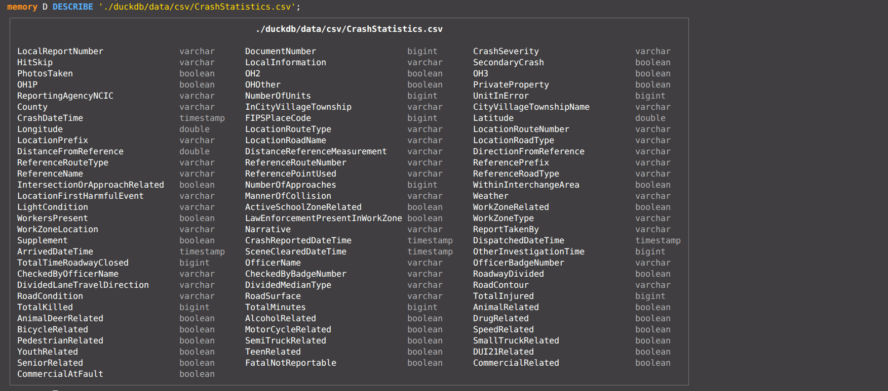Viewport: 888px width, 391px height.
Task: Click the PhotosTaken column name
Action: click(x=45, y=74)
